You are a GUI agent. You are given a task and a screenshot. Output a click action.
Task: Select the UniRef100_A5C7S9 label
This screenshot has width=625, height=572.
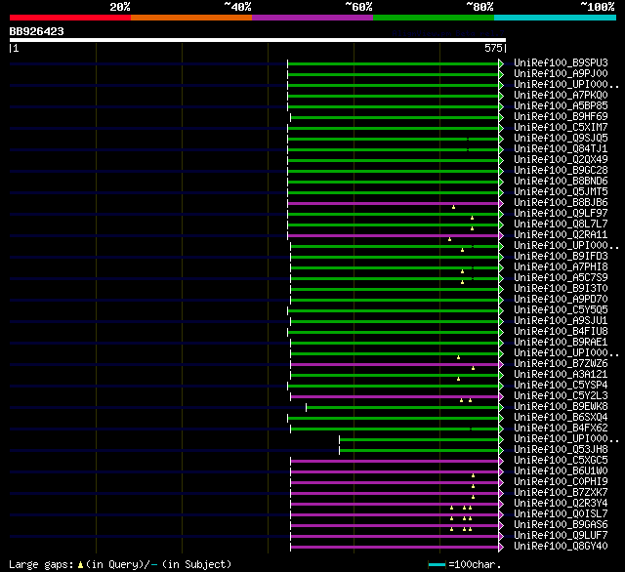click(x=561, y=278)
